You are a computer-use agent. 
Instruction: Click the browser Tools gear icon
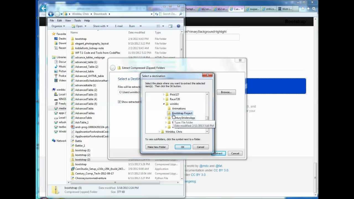coord(314,9)
